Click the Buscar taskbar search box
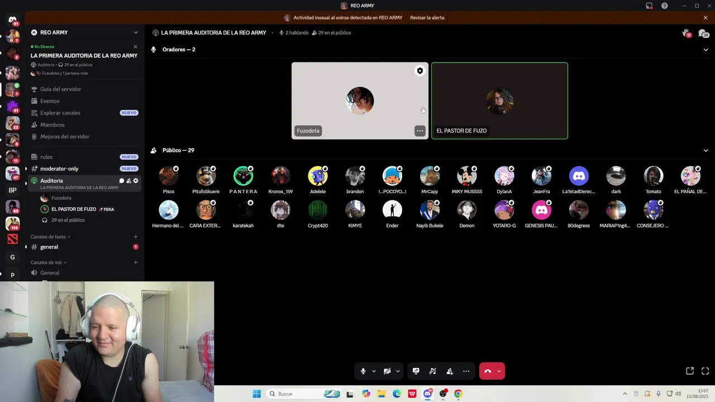The height and width of the screenshot is (402, 715). pos(304,394)
